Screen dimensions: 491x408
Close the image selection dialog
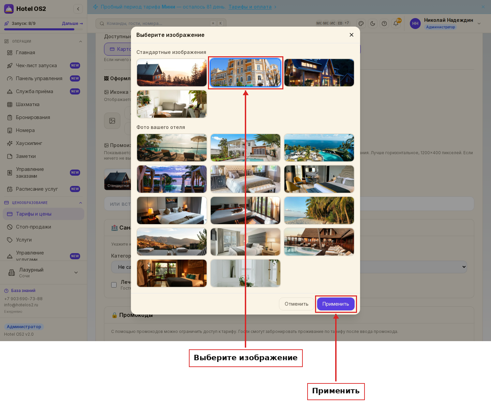point(352,35)
